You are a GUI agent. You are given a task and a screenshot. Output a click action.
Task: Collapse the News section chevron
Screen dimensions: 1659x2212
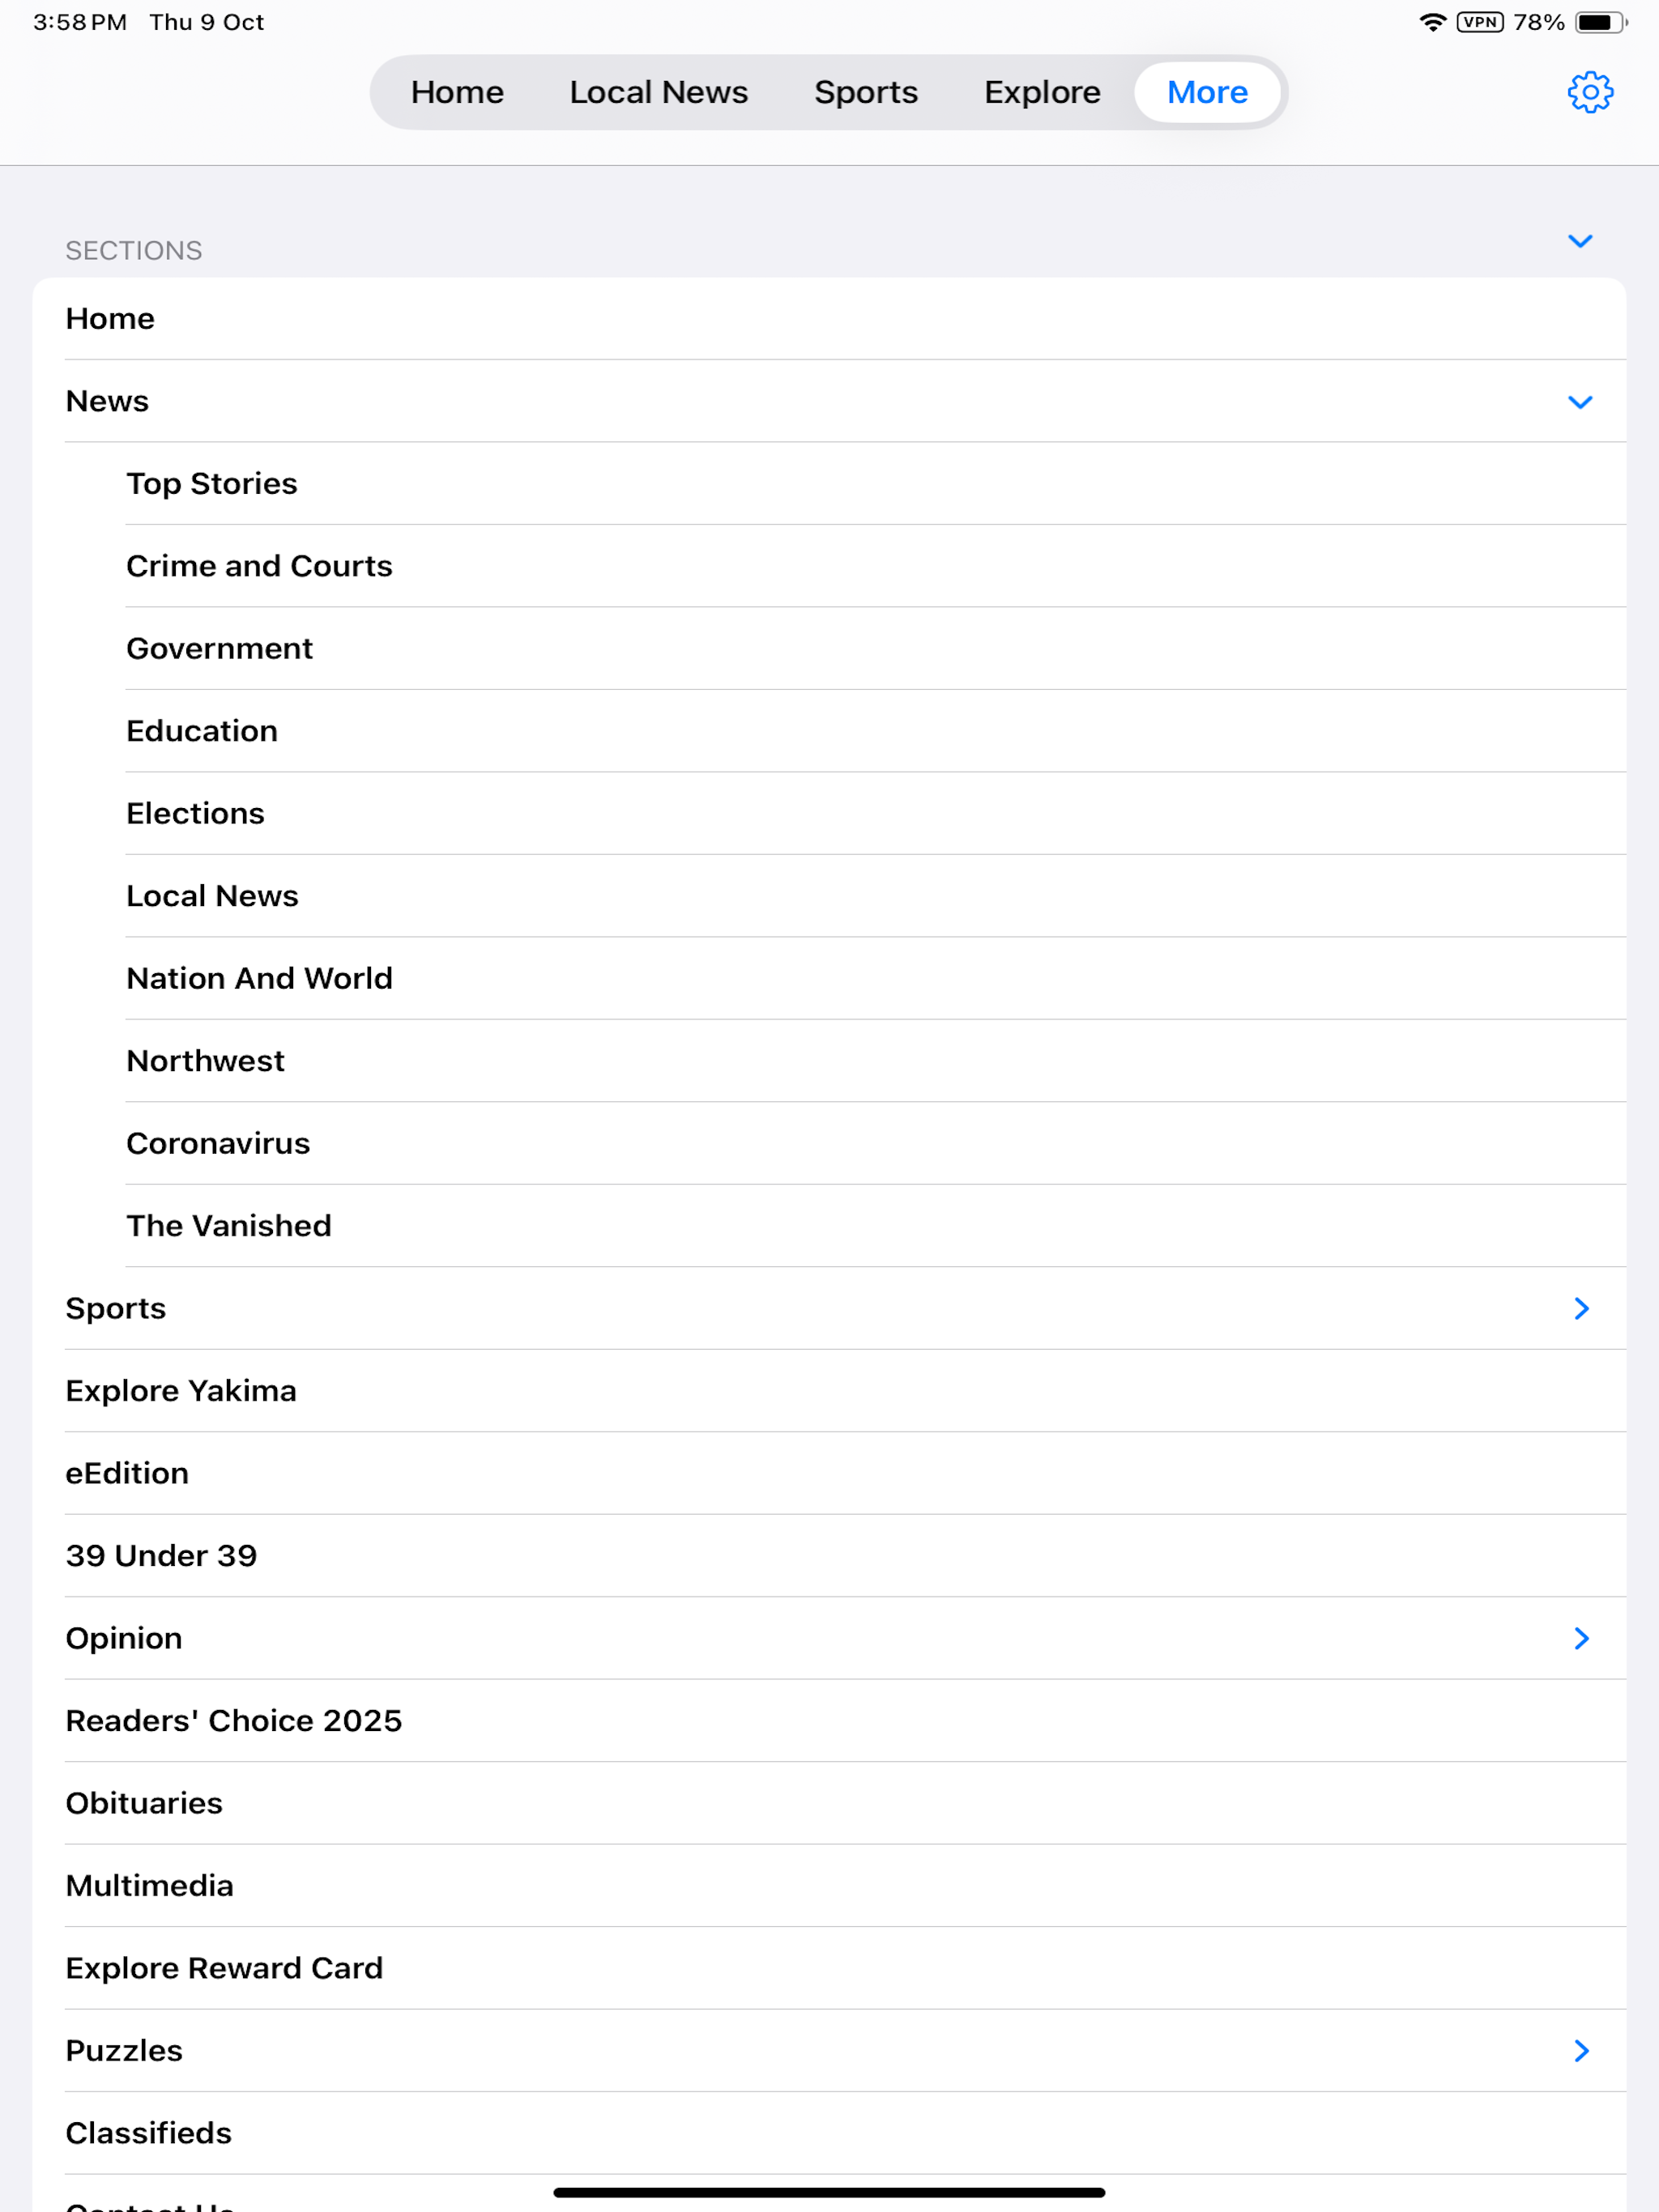tap(1580, 402)
